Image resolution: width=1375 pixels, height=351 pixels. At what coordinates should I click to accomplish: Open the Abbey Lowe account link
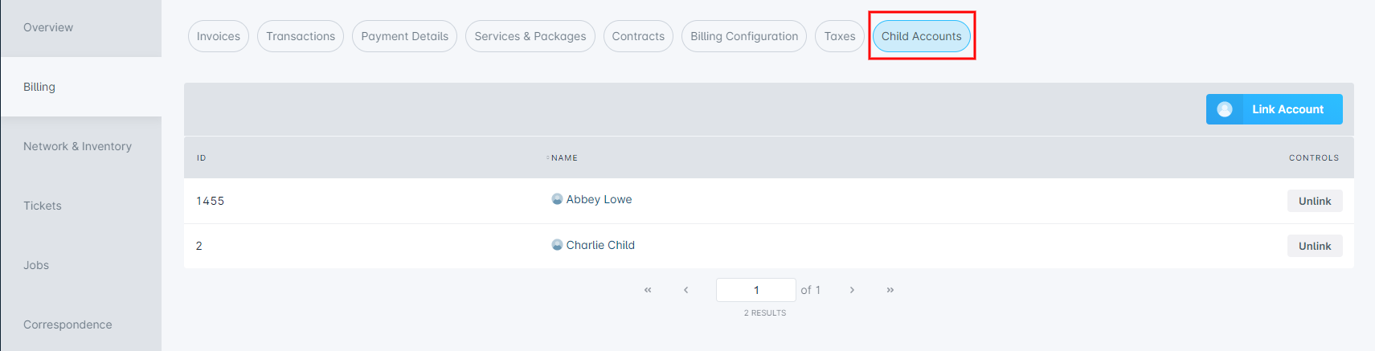point(599,199)
